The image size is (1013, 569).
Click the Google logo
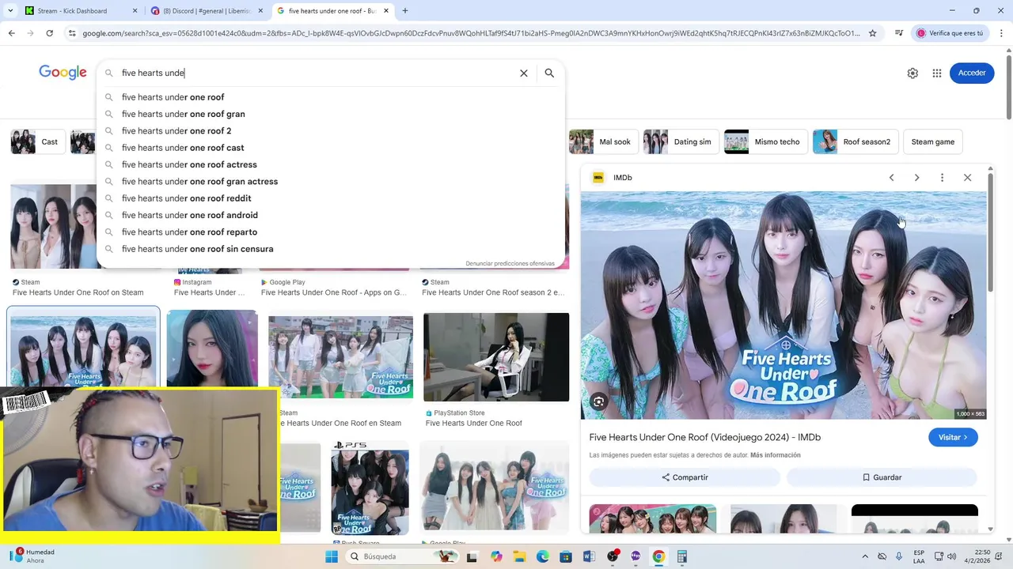pos(63,73)
